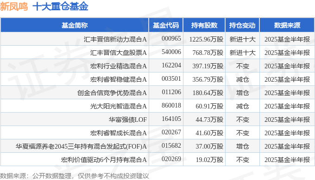Click the 持有股数 column header
This screenshot has width=315, height=180.
click(x=204, y=25)
